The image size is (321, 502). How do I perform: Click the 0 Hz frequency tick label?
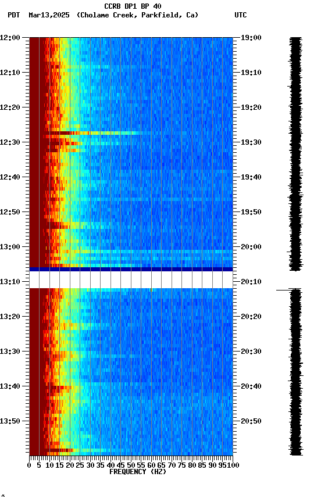(29, 465)
